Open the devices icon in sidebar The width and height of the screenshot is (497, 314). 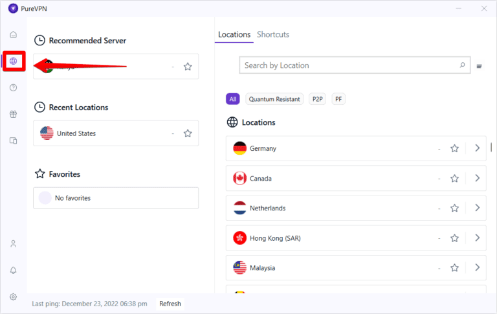pos(13,140)
